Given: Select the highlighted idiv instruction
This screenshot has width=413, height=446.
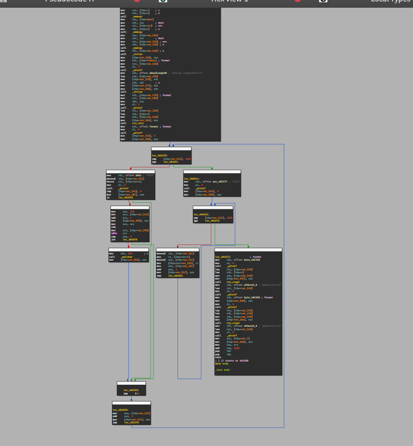Looking at the screenshot, I should (113, 233).
